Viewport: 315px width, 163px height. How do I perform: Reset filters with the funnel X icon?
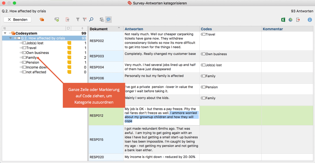84,19
